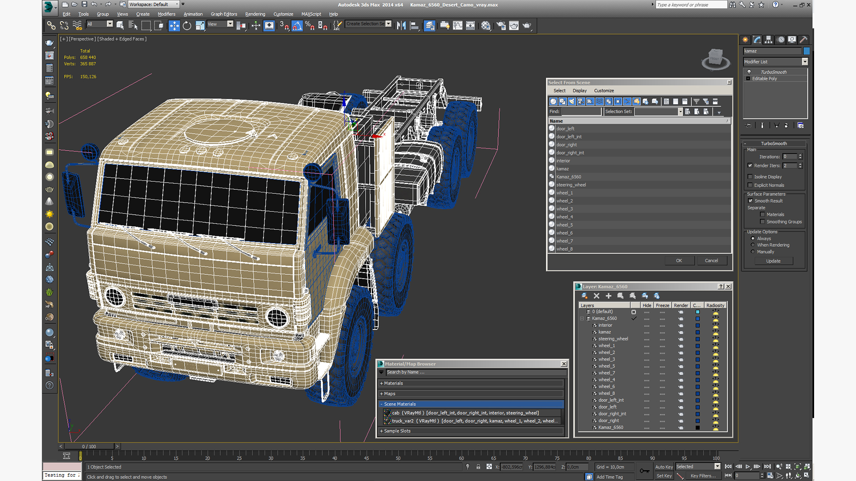
Task: Open the Rendering menu
Action: (255, 14)
